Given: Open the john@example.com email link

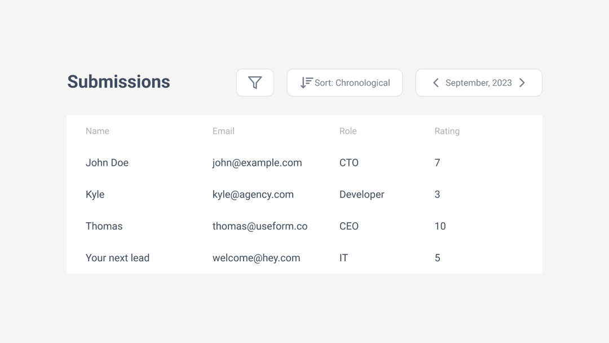Looking at the screenshot, I should click(257, 163).
